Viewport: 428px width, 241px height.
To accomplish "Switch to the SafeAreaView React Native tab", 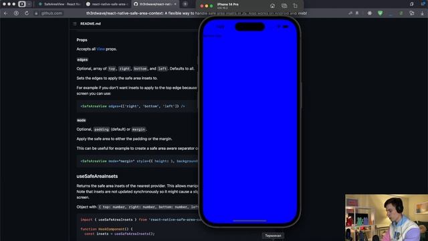I will (x=60, y=4).
